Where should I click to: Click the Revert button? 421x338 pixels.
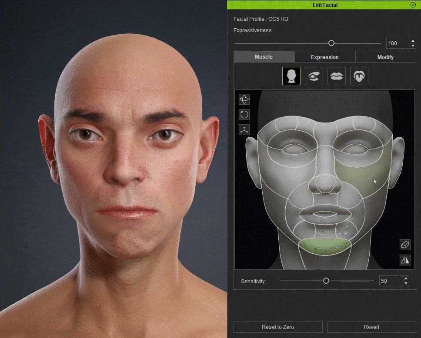(x=371, y=327)
